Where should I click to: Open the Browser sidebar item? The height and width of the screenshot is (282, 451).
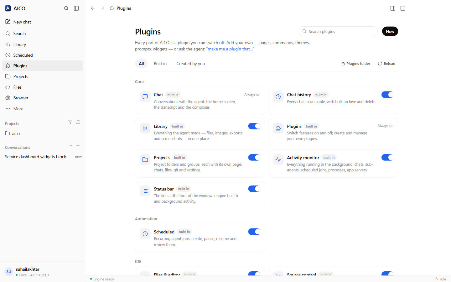(43, 98)
